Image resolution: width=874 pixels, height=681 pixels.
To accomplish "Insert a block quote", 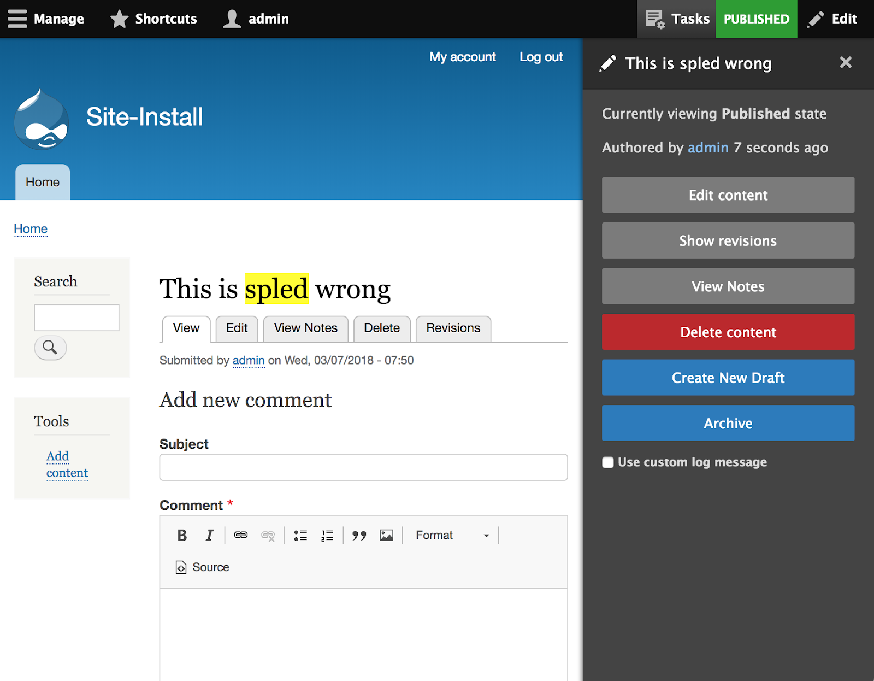I will coord(359,536).
